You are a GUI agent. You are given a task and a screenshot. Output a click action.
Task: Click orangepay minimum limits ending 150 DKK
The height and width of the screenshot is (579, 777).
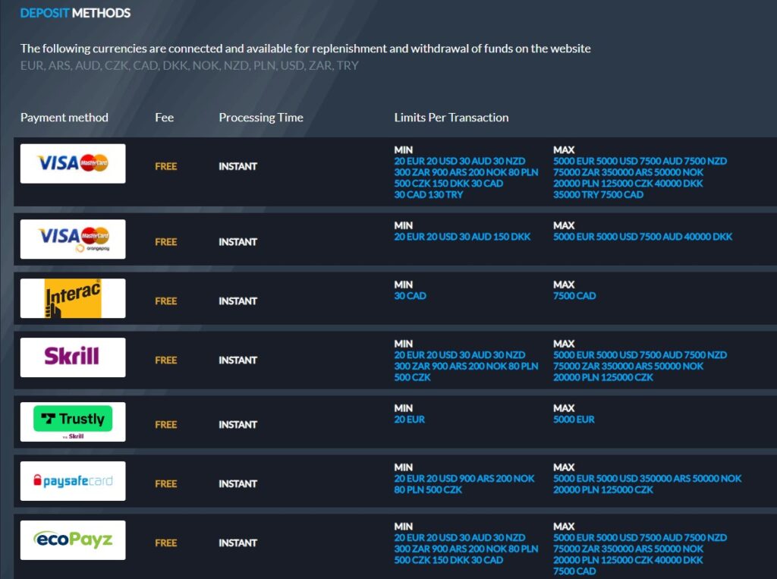[x=462, y=237]
